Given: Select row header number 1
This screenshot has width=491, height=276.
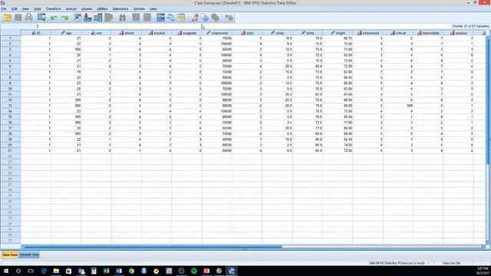Looking at the screenshot, I should pyautogui.click(x=10, y=38).
